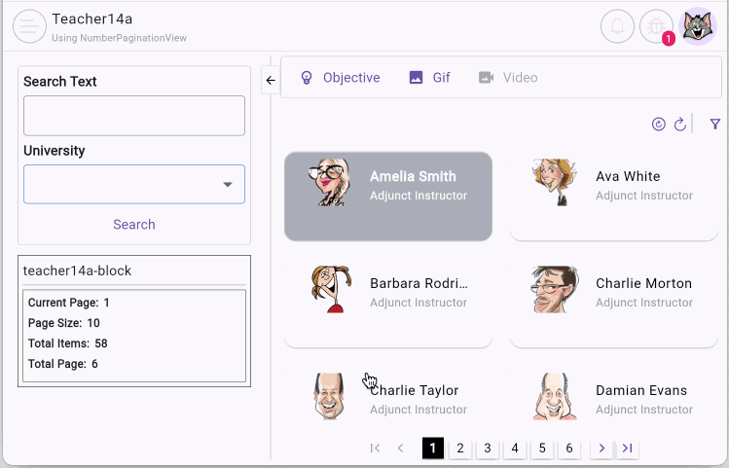This screenshot has height=468, width=729.
Task: Click the circled refresh icon
Action: click(658, 125)
